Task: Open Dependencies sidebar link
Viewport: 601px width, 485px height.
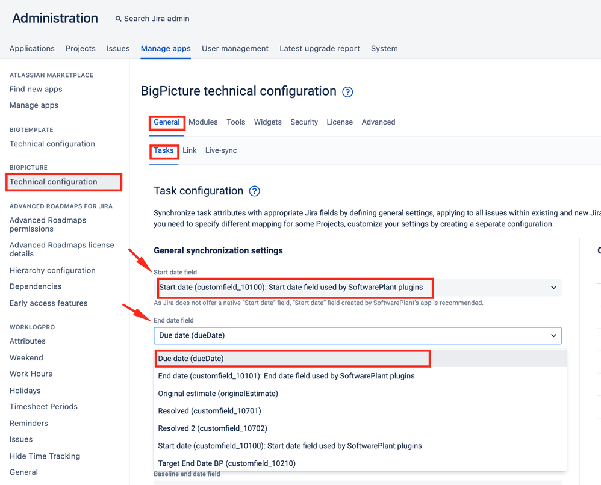Action: [36, 286]
